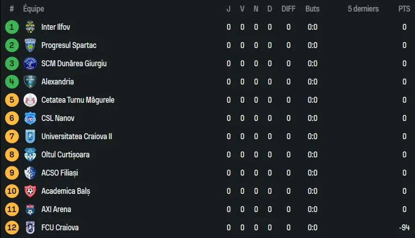This screenshot has width=415, height=238.
Task: Click the SCM Dunărea Giurgiu logo
Action: (30, 64)
